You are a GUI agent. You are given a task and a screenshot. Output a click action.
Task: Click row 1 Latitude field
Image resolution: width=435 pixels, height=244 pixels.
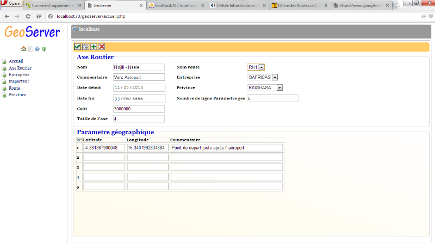click(x=104, y=148)
